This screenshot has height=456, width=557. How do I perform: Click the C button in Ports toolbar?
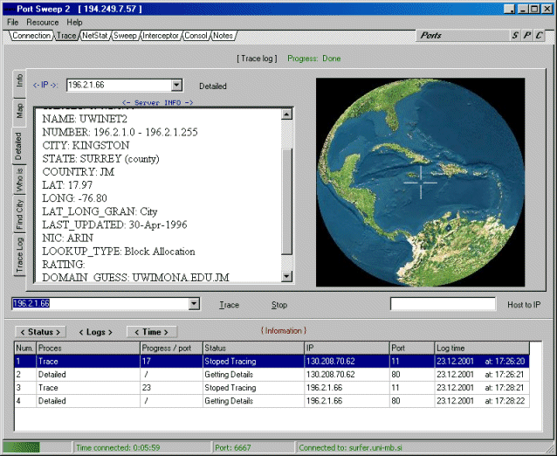coord(540,36)
